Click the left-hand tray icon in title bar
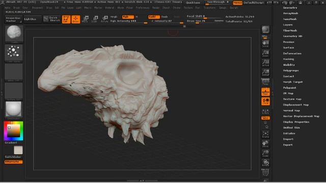 point(269,3)
